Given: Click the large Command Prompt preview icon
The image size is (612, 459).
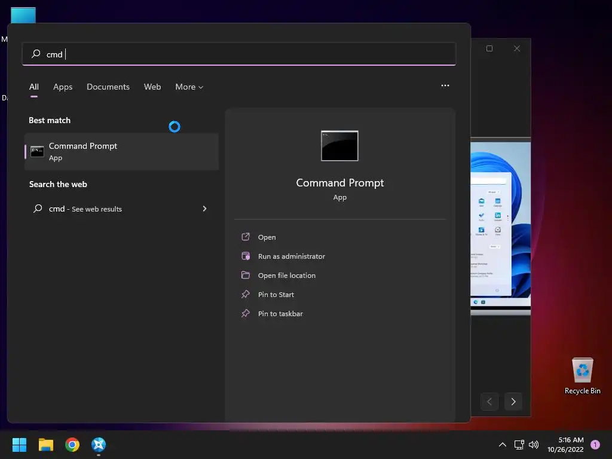Looking at the screenshot, I should 339,146.
